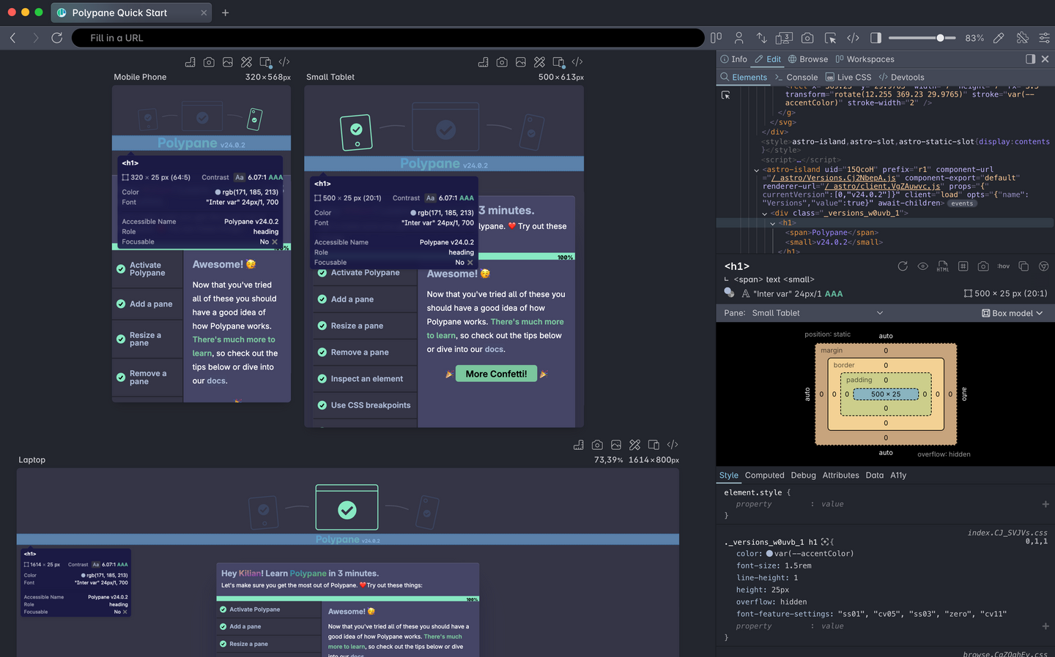This screenshot has height=657, width=1055.
Task: Toggle h1 element visibility with eye icon
Action: tap(922, 266)
